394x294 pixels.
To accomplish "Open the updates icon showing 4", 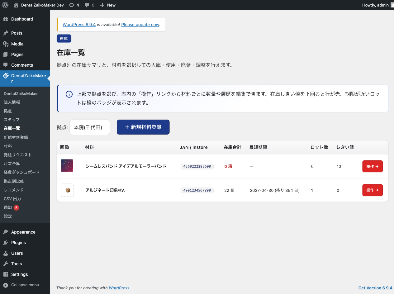I will tap(72, 5).
